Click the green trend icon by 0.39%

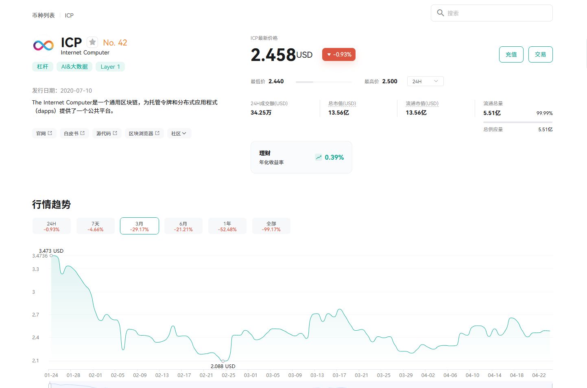(319, 157)
